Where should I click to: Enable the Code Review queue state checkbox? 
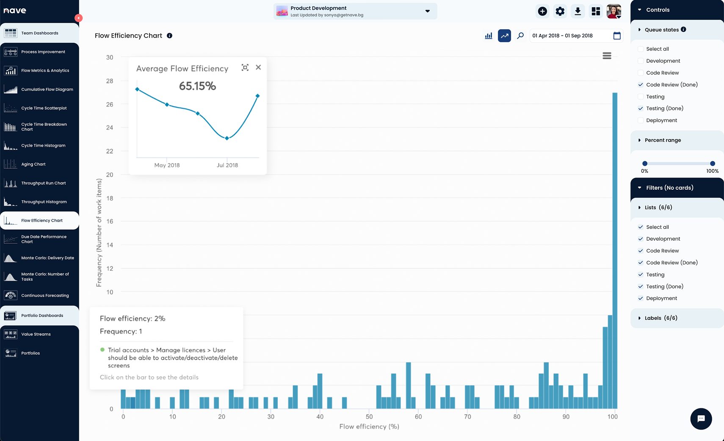(641, 73)
